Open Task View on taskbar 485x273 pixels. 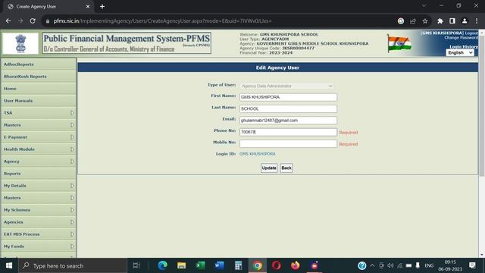(x=136, y=265)
